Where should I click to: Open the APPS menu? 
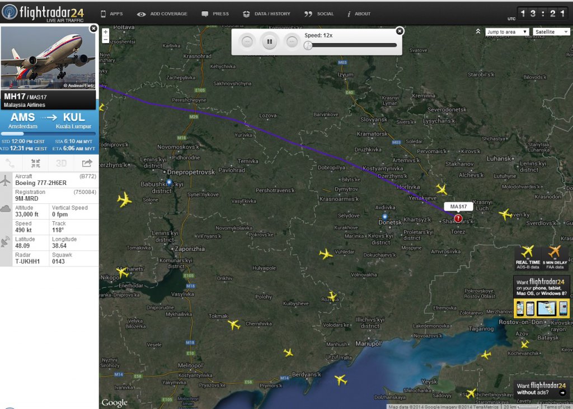[112, 14]
